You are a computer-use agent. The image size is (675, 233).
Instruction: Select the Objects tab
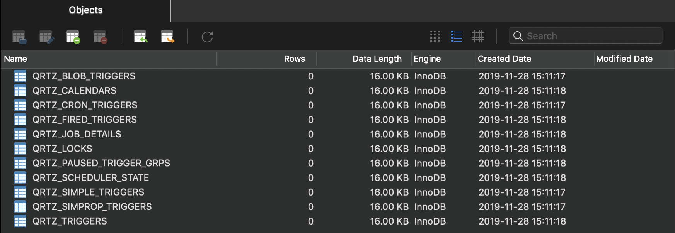85,10
